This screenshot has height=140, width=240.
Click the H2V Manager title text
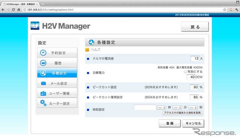click(x=66, y=26)
